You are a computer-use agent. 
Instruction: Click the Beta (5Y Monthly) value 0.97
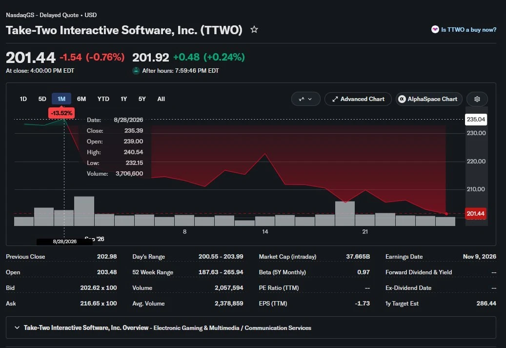tap(364, 272)
